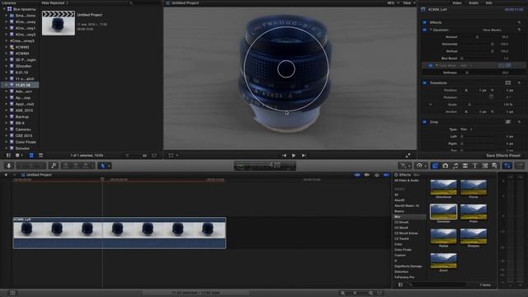Screen dimensions: 528x297
Task: Click the Untitled Project browser thumbnail
Action: (59, 23)
